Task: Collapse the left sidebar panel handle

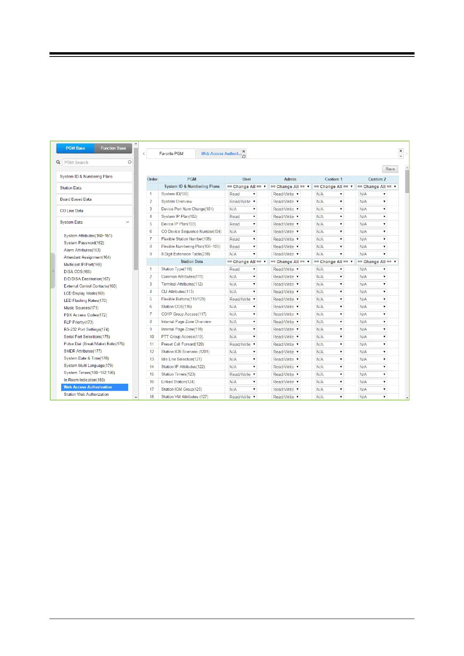Action: tap(53, 271)
